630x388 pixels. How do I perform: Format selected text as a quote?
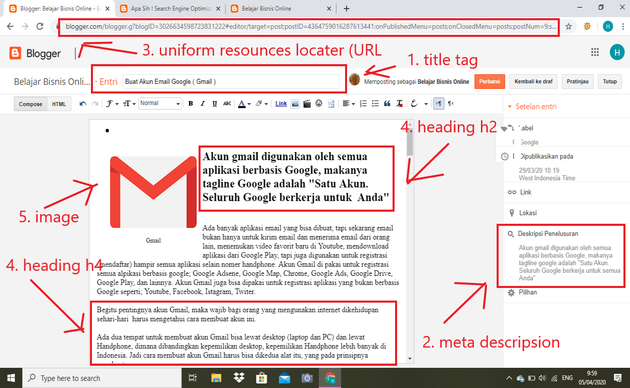pyautogui.click(x=386, y=103)
